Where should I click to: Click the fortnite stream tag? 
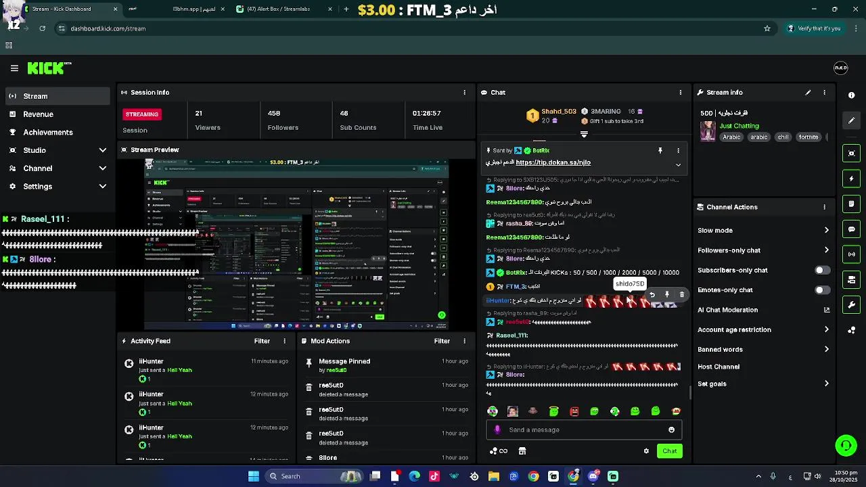click(x=808, y=137)
